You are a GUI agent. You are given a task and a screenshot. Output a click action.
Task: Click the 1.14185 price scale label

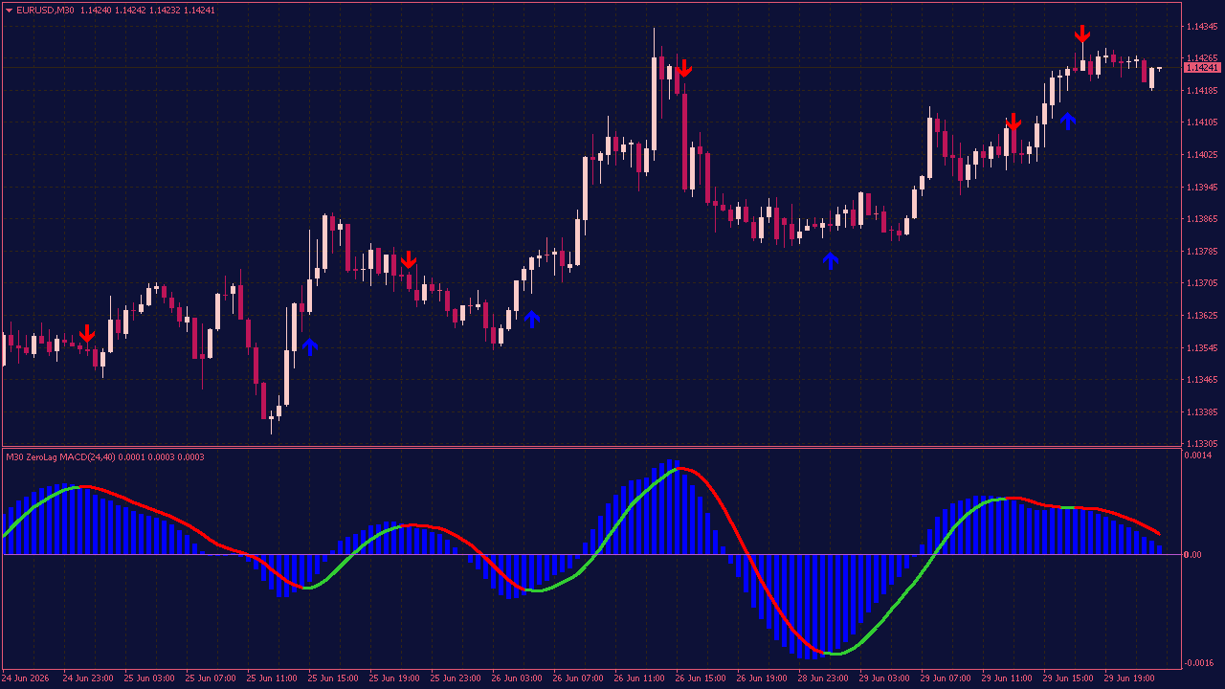tap(1201, 91)
